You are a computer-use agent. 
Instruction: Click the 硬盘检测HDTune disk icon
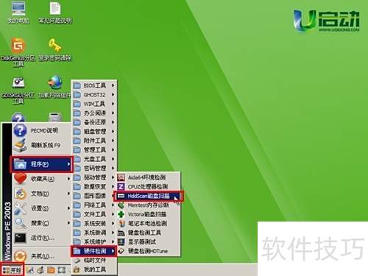click(x=121, y=251)
